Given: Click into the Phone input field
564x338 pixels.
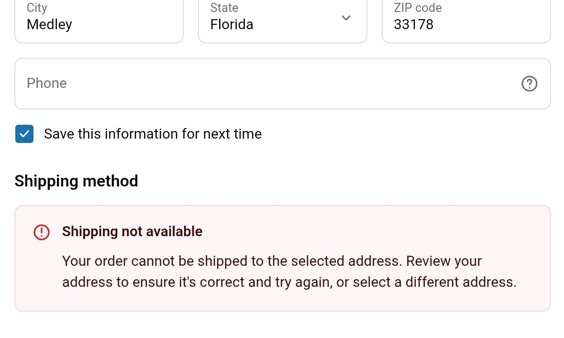Looking at the screenshot, I should click(x=268, y=84).
